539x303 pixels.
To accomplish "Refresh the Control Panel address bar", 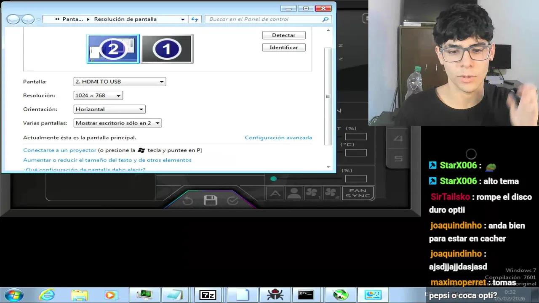I will [x=195, y=19].
